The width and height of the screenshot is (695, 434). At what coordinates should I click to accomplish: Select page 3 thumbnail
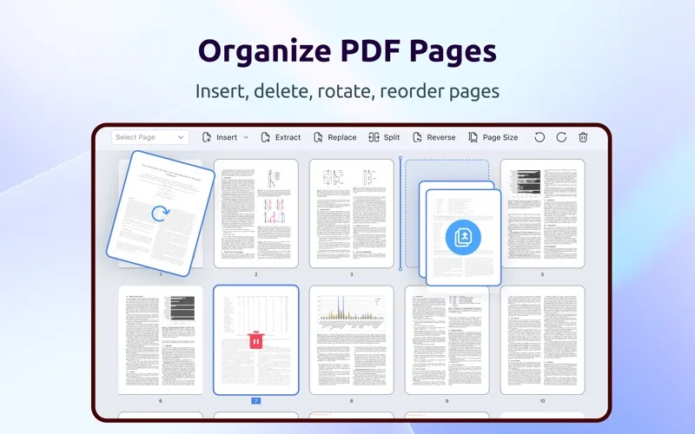(352, 214)
